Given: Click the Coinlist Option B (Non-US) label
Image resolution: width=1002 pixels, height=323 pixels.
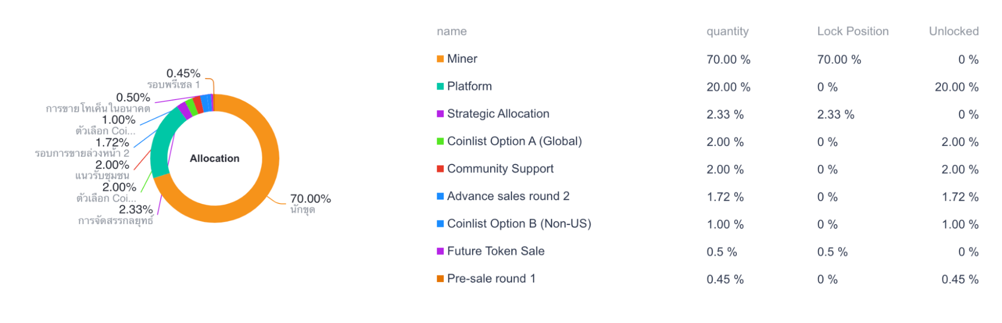Looking at the screenshot, I should [x=519, y=224].
